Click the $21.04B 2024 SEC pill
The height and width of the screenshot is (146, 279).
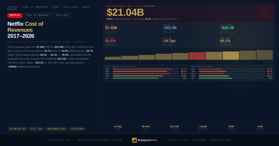pyautogui.click(x=17, y=129)
